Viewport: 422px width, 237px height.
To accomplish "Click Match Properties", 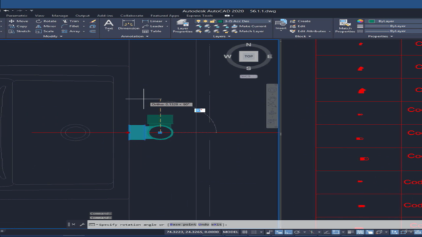I will pyautogui.click(x=345, y=26).
